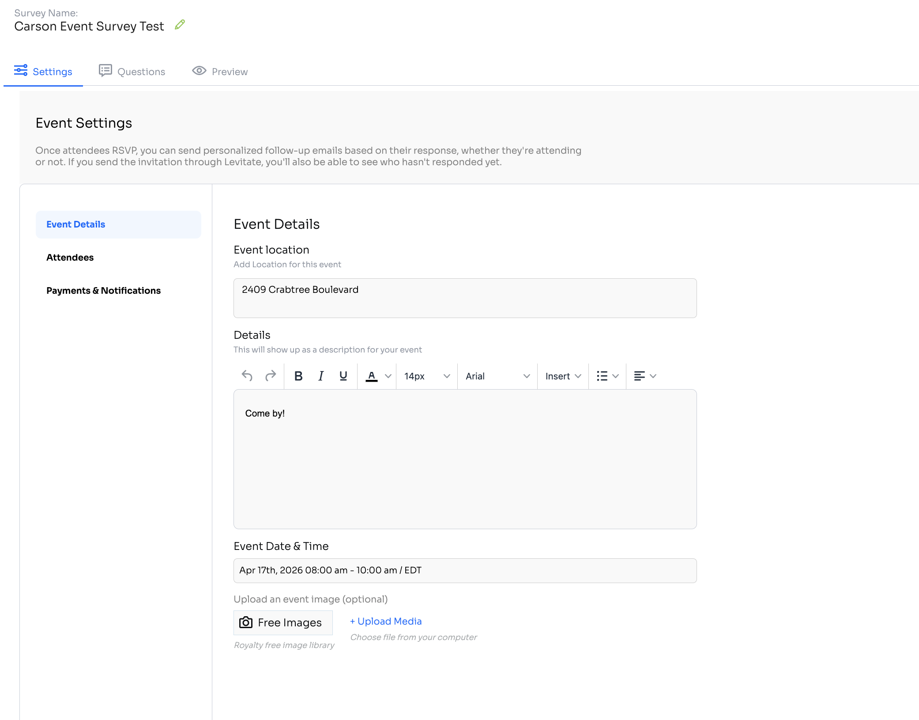Toggle bold formatting
This screenshot has height=720, width=919.
tap(298, 376)
